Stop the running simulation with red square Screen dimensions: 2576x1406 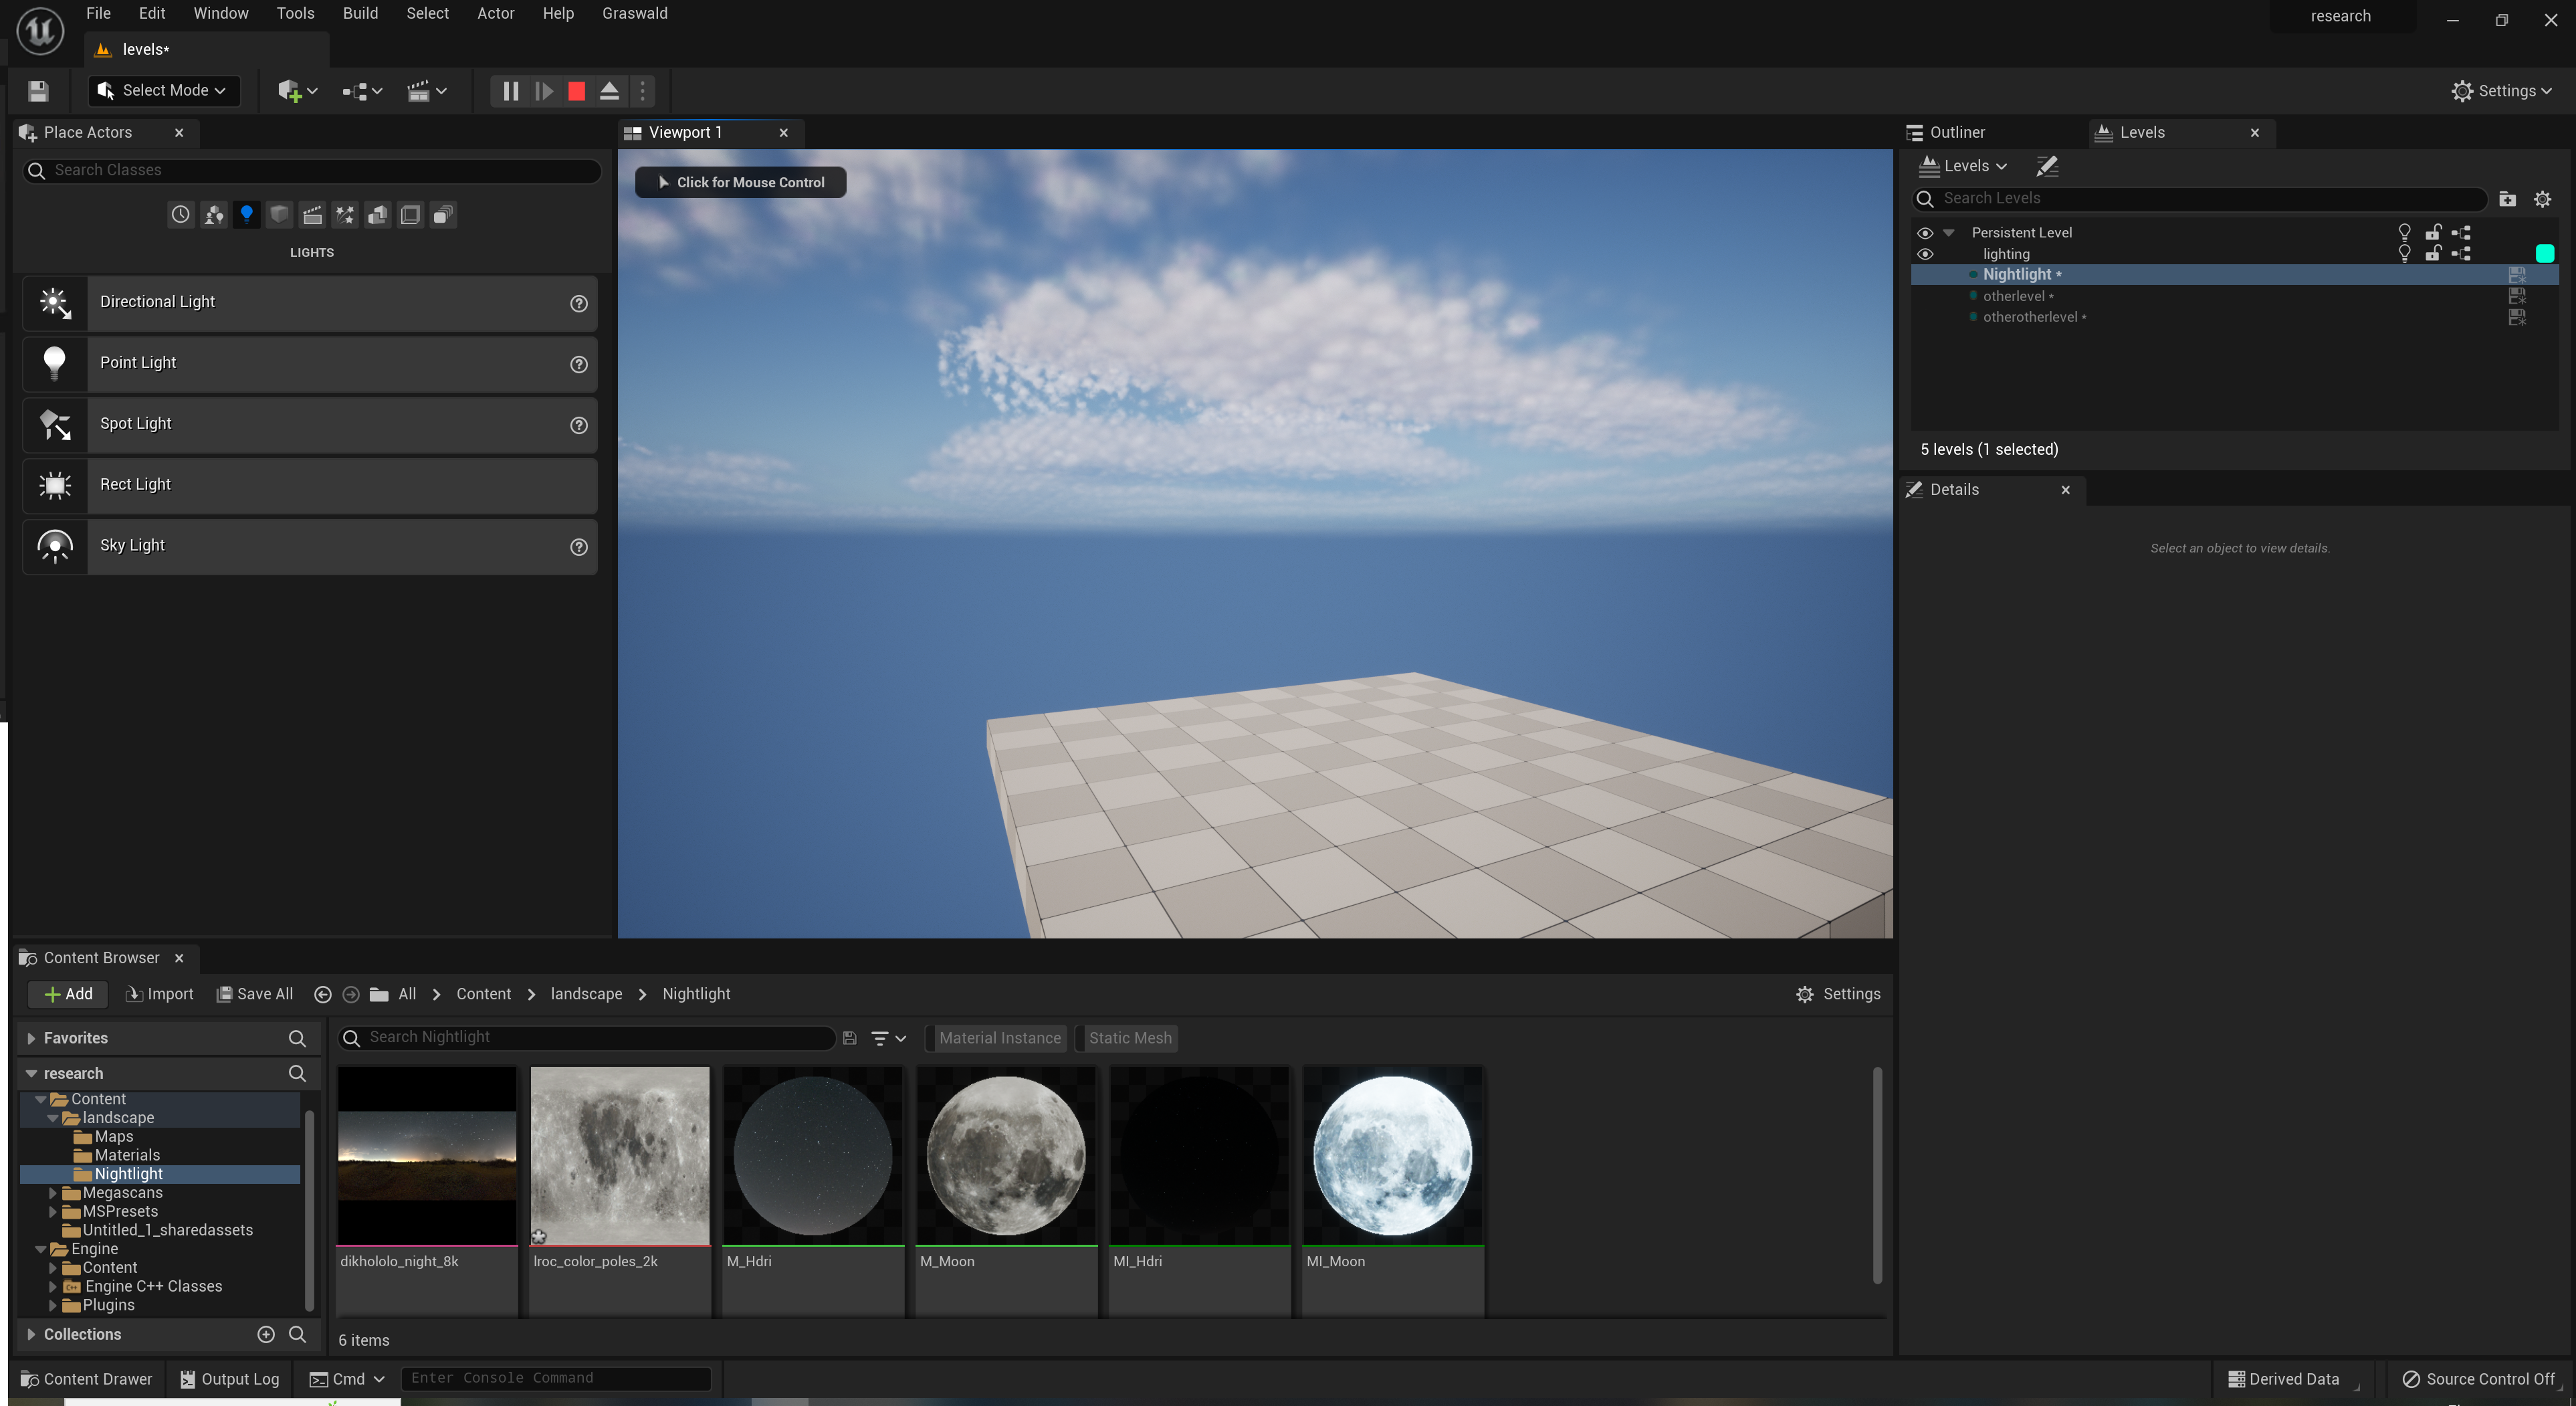pos(577,91)
